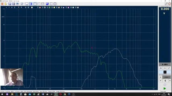The image size is (172, 96).
Task: Toggle overlay 1 checkbox
Action: click(38, 7)
